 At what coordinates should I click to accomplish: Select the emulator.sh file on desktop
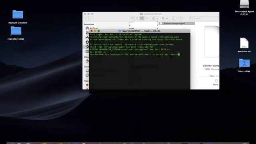pyautogui.click(x=244, y=43)
